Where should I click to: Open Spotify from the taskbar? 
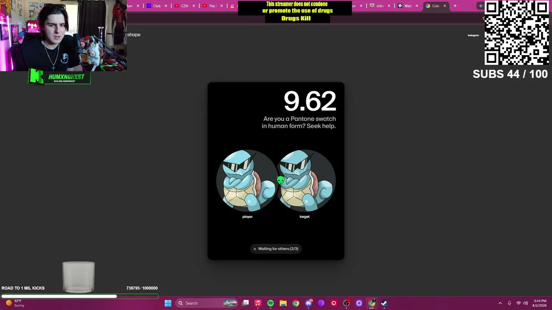(x=270, y=303)
